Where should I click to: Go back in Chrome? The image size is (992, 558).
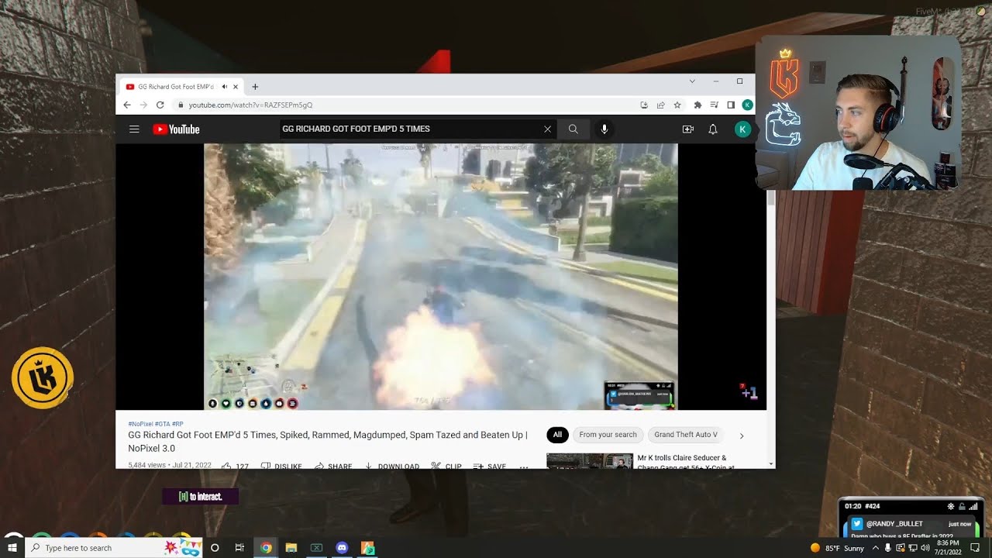[x=127, y=105]
